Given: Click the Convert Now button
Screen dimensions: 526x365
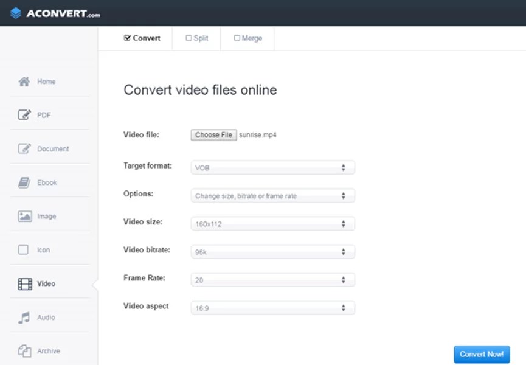Looking at the screenshot, I should [482, 354].
